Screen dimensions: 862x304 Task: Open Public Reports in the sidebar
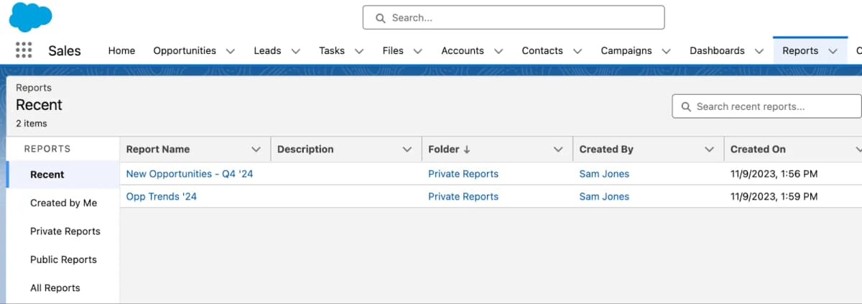(x=63, y=259)
